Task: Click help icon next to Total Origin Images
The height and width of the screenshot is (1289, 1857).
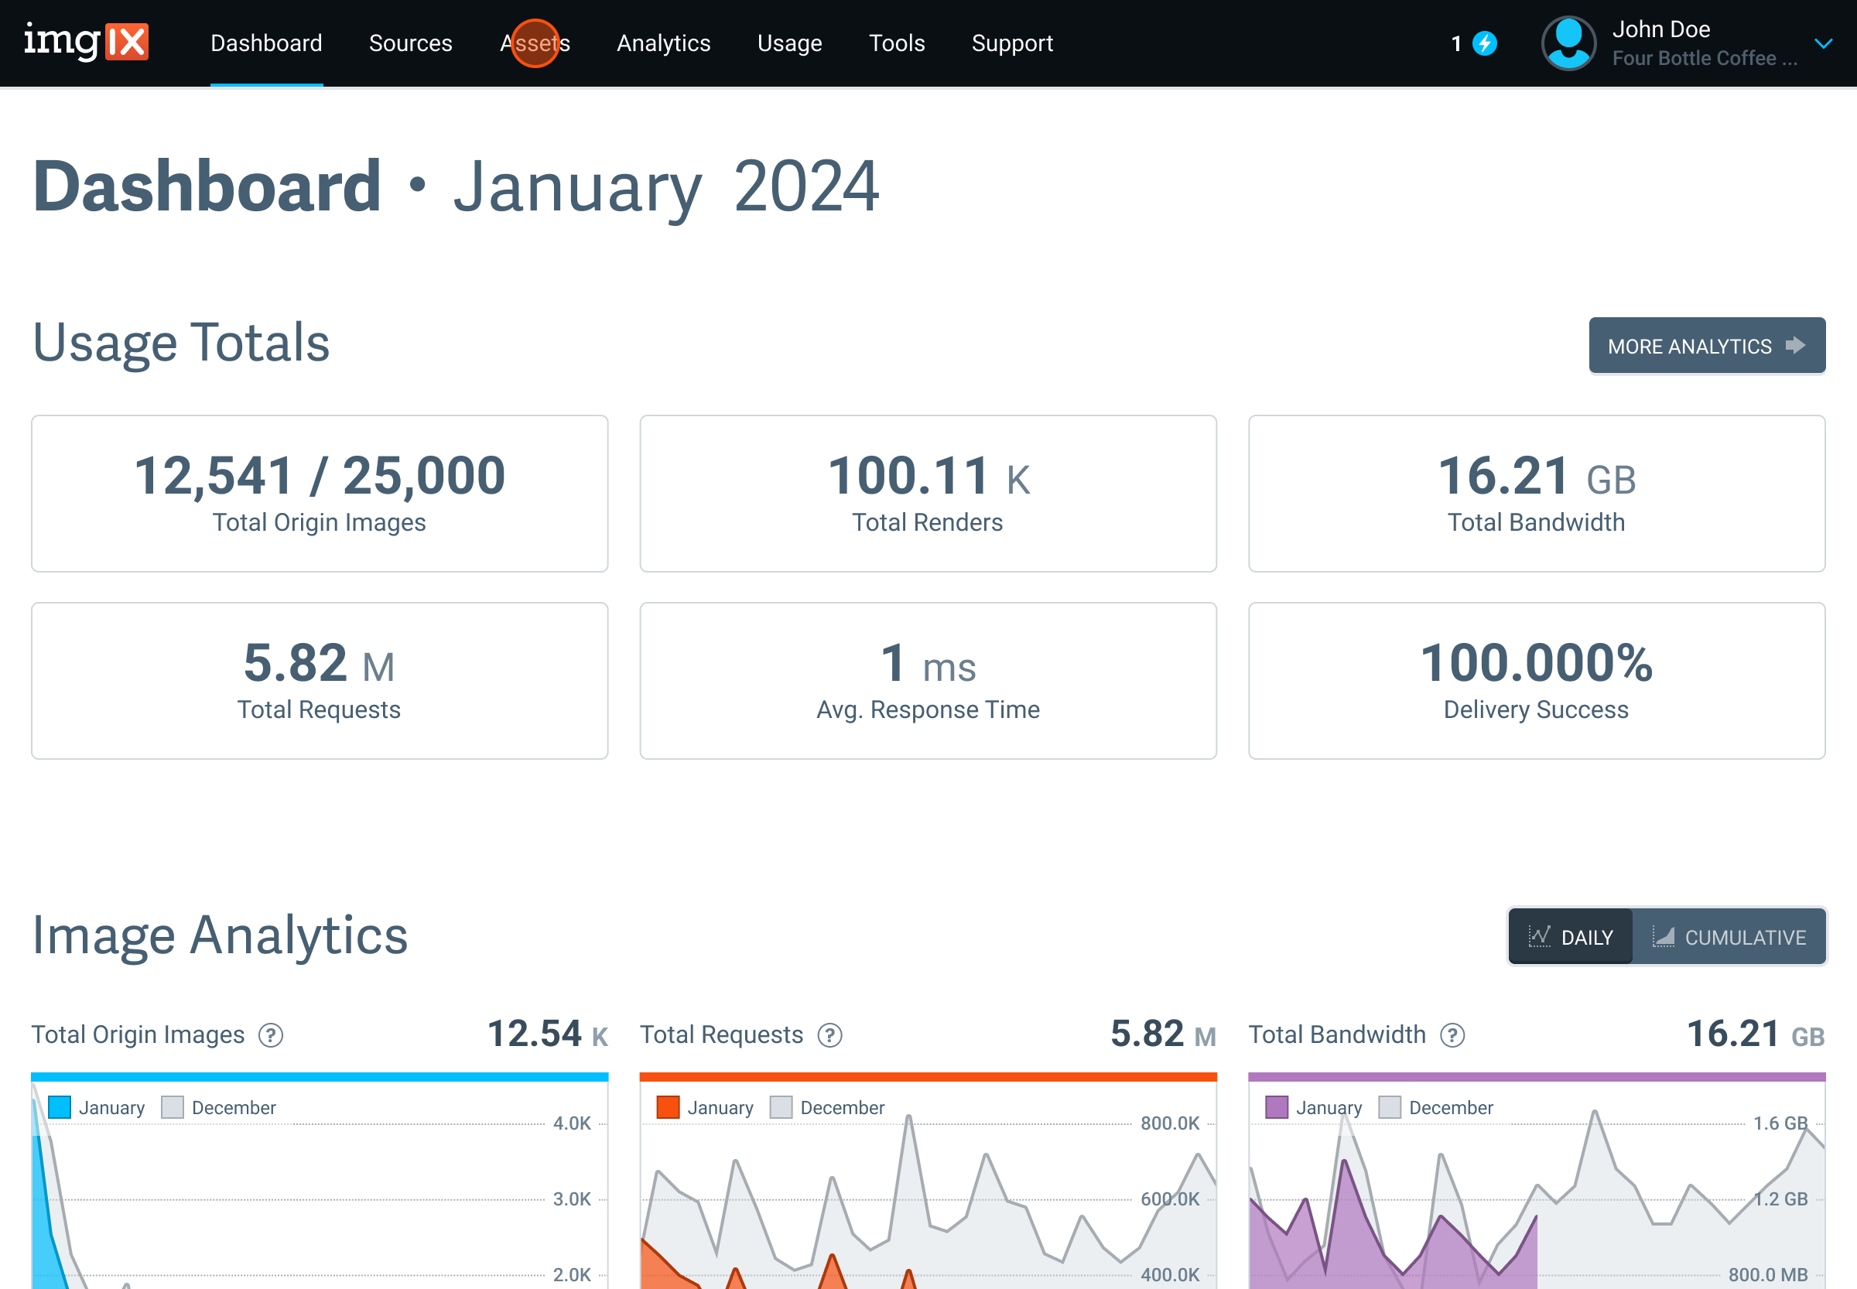Action: (x=271, y=1035)
